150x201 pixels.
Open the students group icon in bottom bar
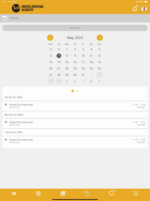(38, 193)
